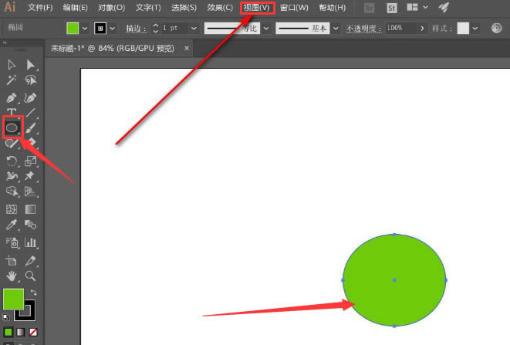
Task: Select the Ellipse tool
Action: tap(12, 127)
